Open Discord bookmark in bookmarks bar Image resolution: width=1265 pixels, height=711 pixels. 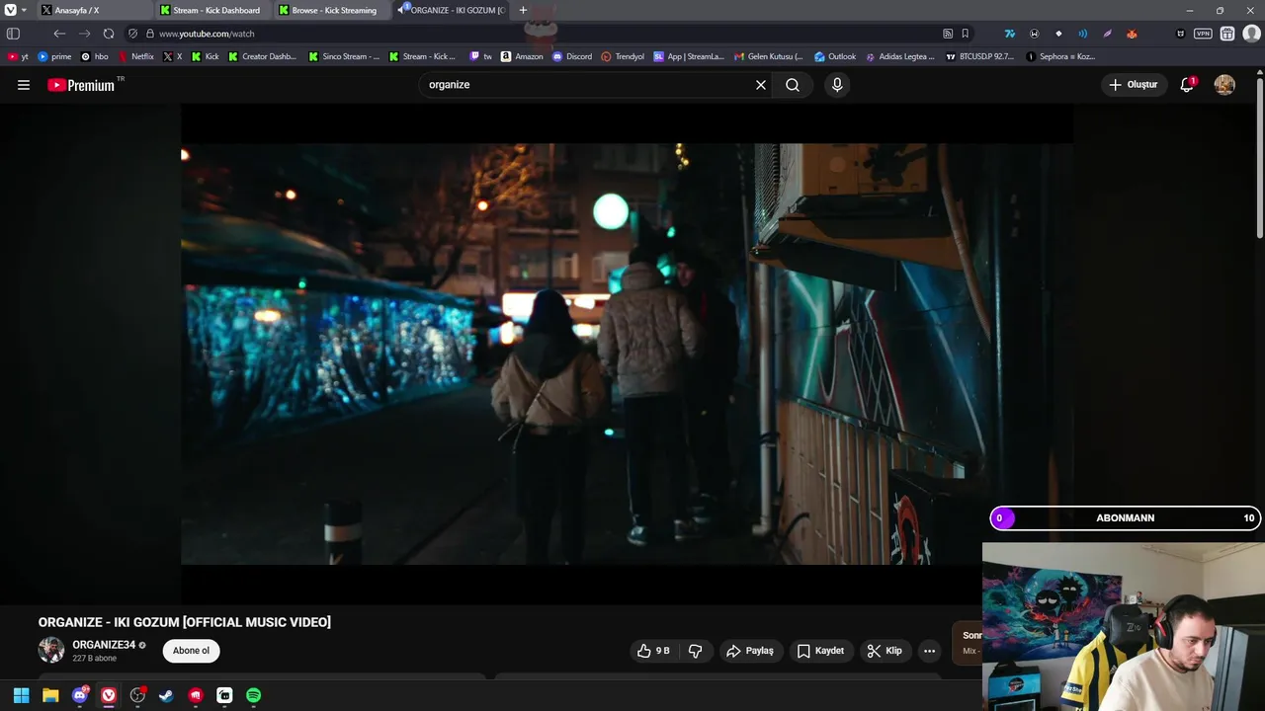(572, 56)
